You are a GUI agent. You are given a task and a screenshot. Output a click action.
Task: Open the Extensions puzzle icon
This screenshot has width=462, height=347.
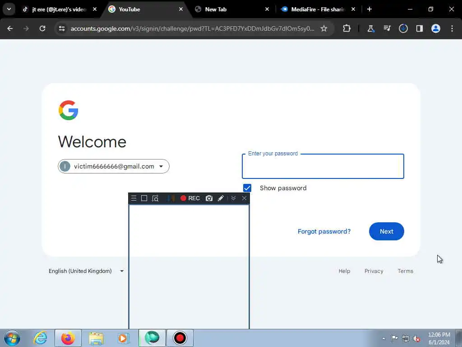347,28
